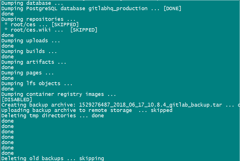240x161 pixels.
Task: Click "Dumping container registry images ..." line
Action: tap(59, 94)
